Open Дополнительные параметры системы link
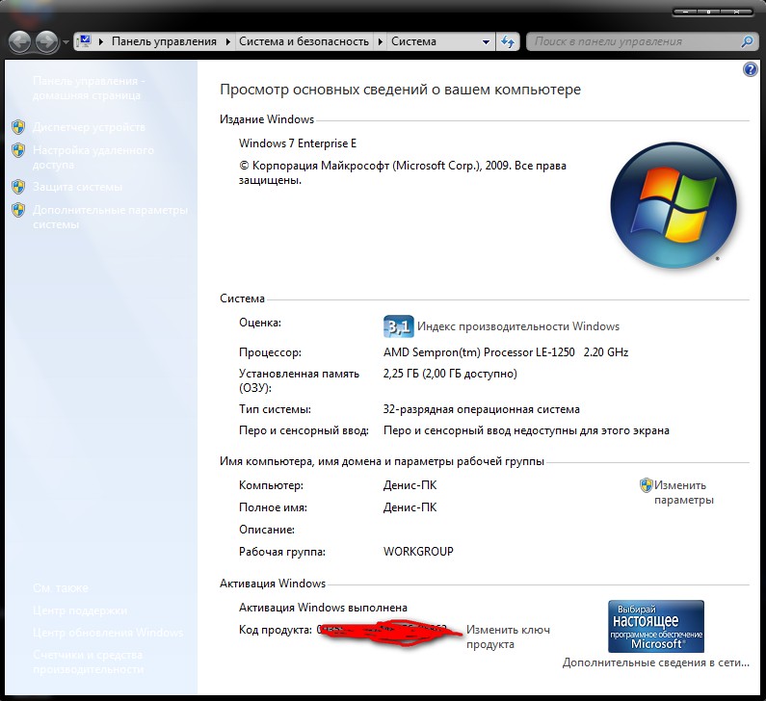 [x=111, y=217]
